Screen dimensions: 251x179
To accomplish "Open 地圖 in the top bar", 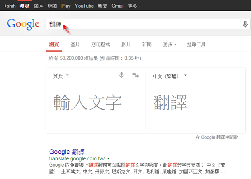I will (52, 6).
